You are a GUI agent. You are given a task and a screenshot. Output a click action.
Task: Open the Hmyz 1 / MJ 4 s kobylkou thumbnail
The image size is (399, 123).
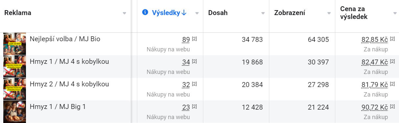[x=15, y=66]
